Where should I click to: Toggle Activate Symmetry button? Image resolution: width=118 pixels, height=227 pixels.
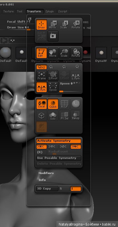pos(59,141)
